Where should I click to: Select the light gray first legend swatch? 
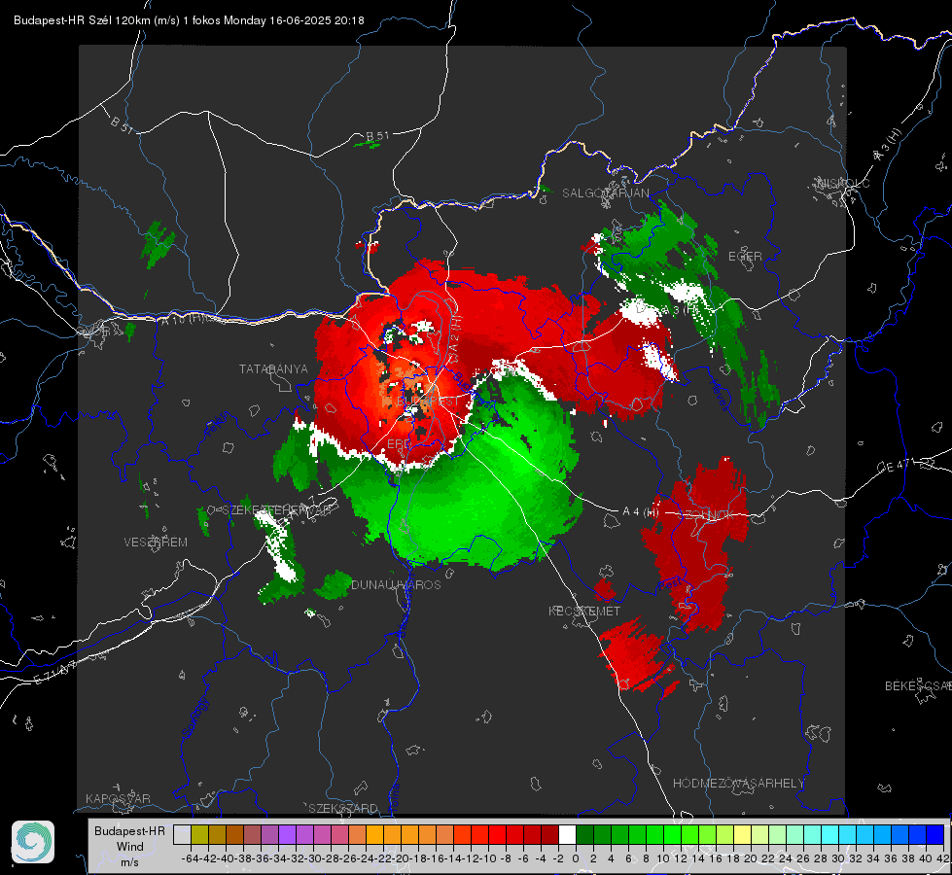click(182, 834)
